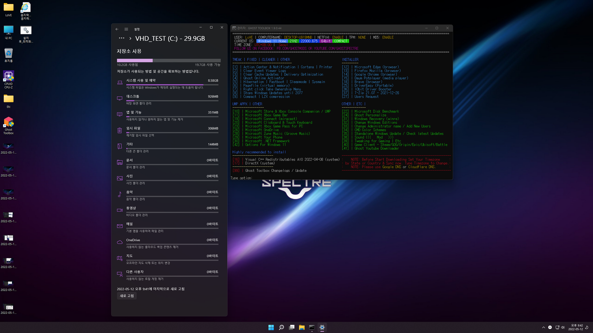Open the Music (음악) note icon
Image resolution: width=593 pixels, height=333 pixels.
coord(120,194)
